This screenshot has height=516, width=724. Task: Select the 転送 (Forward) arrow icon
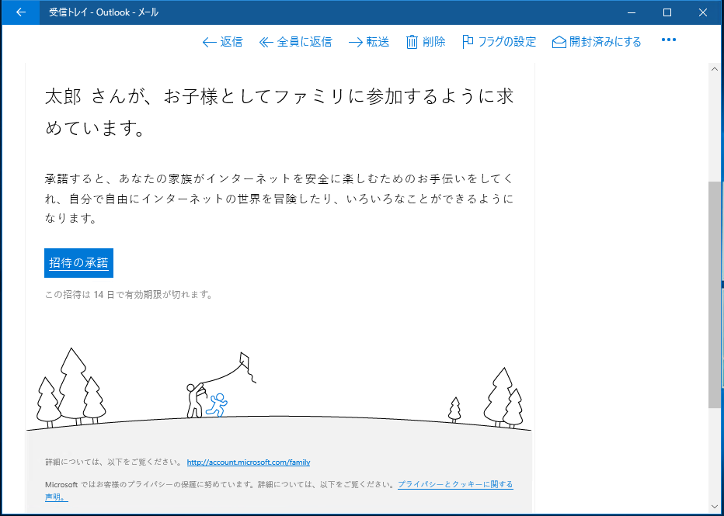pos(355,41)
